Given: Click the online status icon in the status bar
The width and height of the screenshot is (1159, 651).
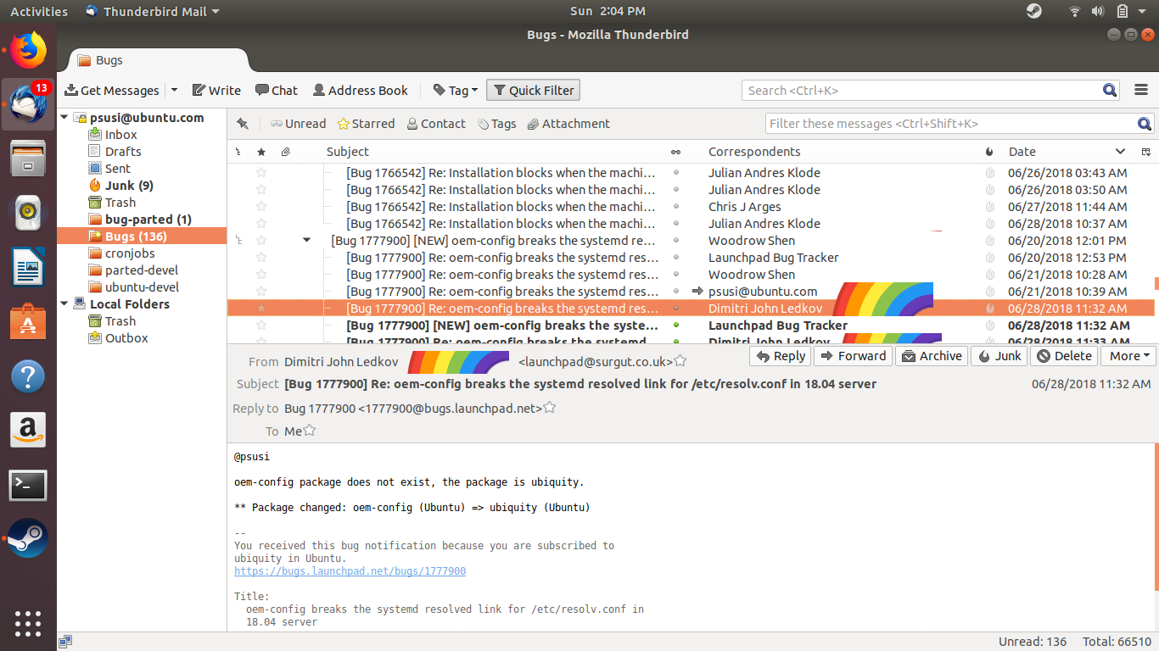Looking at the screenshot, I should point(65,642).
